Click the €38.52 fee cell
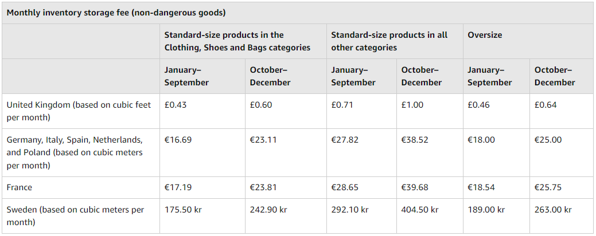596x236 pixels. click(415, 140)
